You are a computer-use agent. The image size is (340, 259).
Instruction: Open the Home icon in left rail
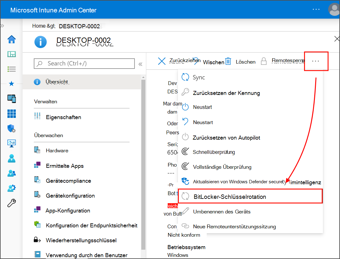[11, 39]
